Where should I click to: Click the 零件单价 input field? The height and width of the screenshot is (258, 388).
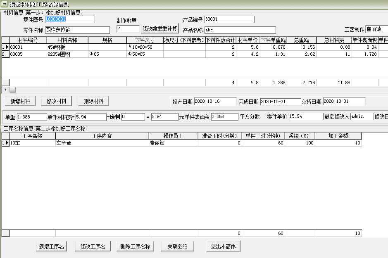pos(305,117)
